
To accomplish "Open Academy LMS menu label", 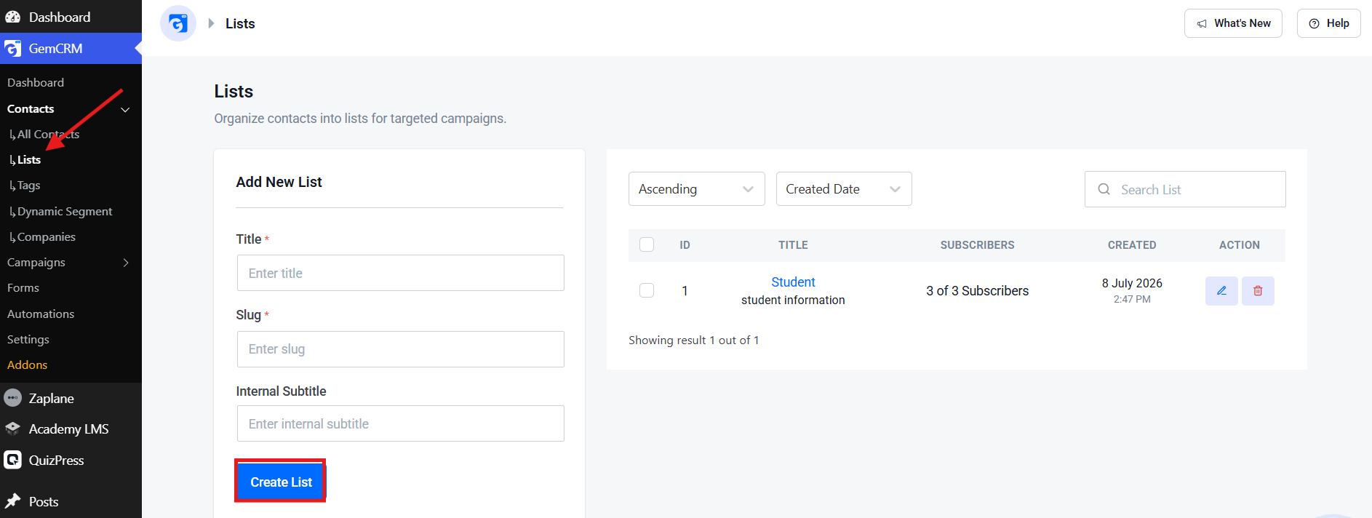I will [69, 429].
